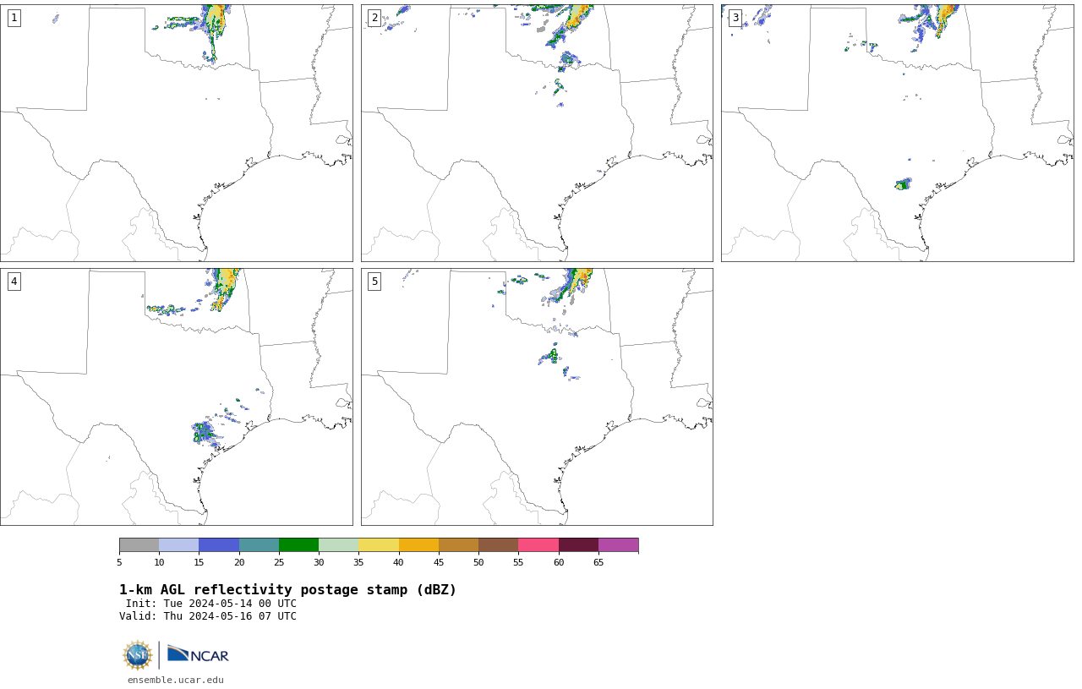Open ensemble member 4 reflectivity panel
This screenshot has height=689, width=1082.
point(177,396)
